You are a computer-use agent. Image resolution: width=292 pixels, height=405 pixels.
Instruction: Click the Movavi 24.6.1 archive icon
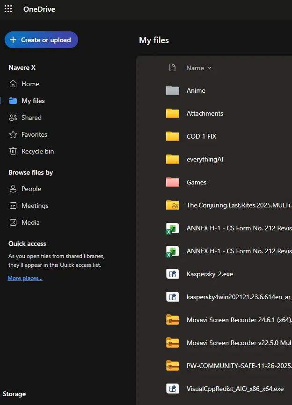(x=173, y=320)
